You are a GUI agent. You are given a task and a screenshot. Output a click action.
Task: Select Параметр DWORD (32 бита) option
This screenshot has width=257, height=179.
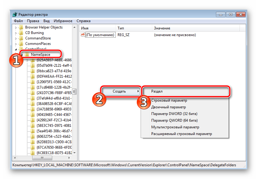click(x=174, y=114)
